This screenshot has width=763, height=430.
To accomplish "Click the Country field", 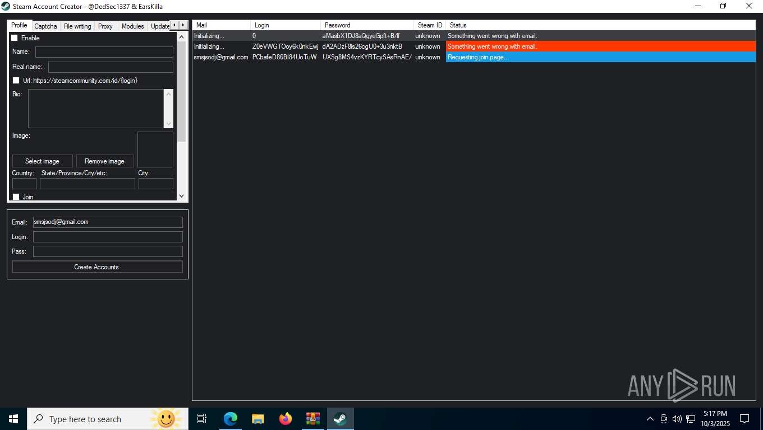I will coord(24,184).
